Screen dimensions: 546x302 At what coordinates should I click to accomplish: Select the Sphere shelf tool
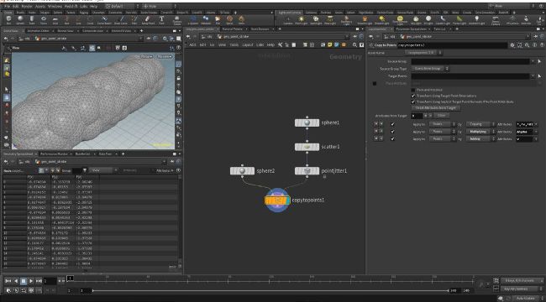pyautogui.click(x=20, y=20)
